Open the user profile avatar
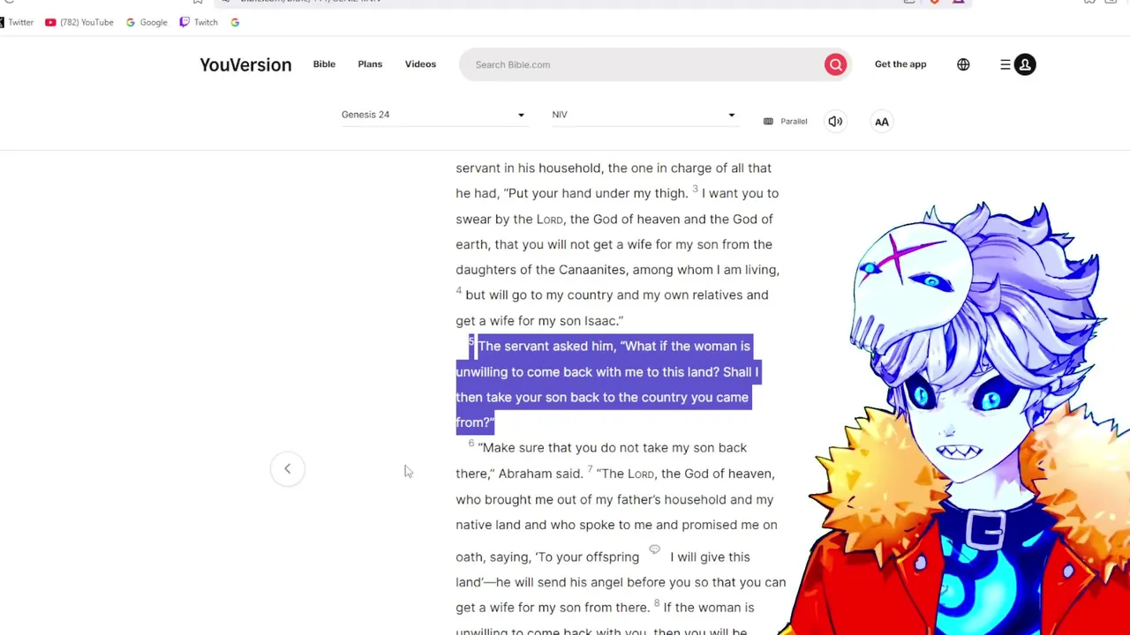 pyautogui.click(x=1025, y=64)
